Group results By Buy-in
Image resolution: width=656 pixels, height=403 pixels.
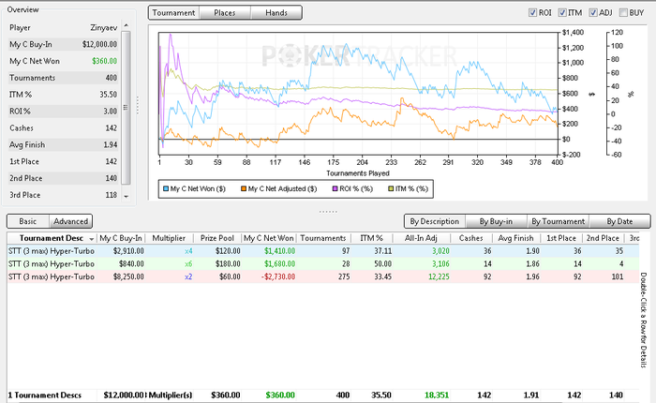(494, 221)
